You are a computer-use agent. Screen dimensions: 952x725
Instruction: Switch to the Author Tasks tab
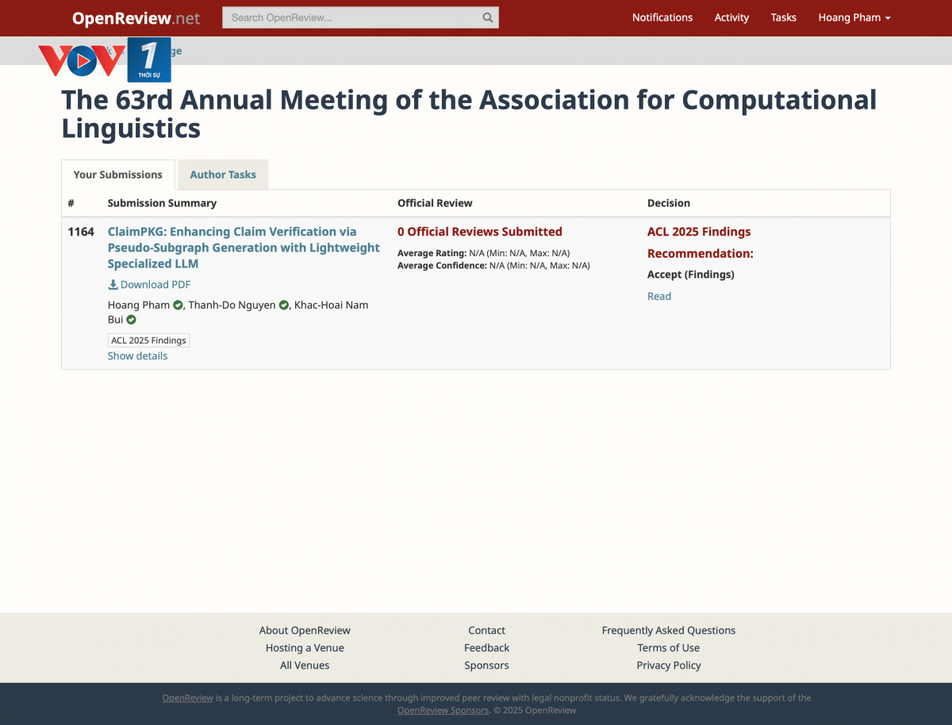[x=223, y=175]
